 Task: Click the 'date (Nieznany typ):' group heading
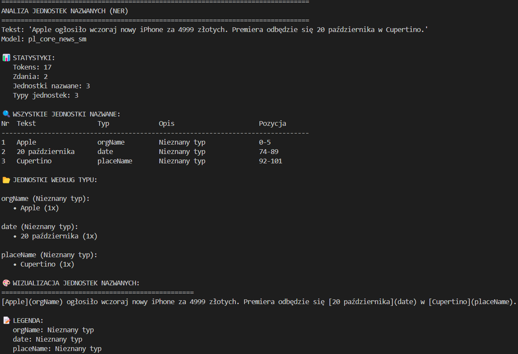[40, 226]
